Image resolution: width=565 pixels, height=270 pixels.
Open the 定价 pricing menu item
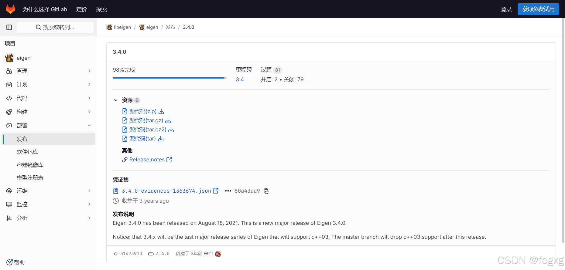pyautogui.click(x=81, y=9)
